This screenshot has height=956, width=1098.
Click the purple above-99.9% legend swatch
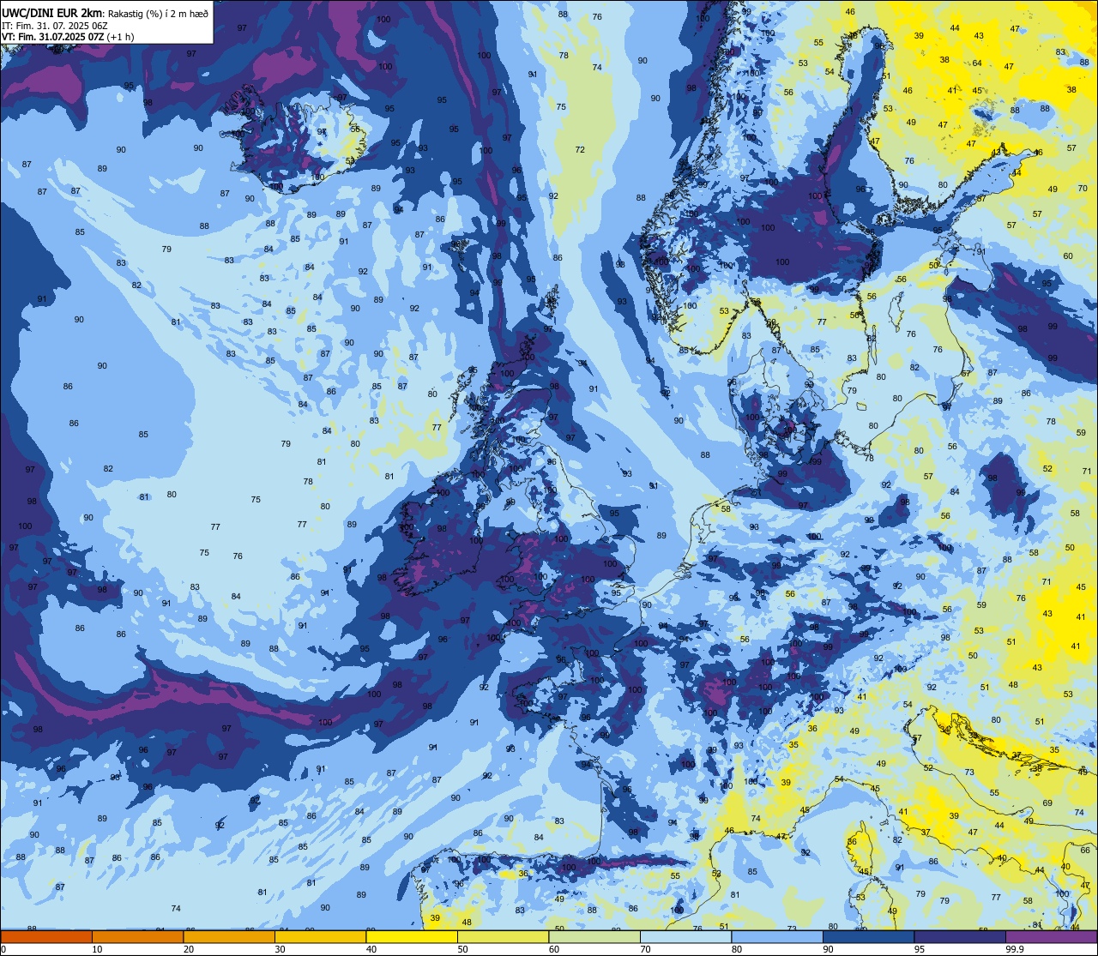1051,936
